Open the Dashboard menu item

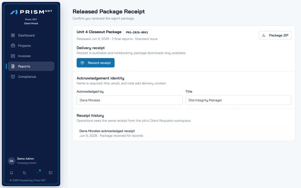point(31,35)
